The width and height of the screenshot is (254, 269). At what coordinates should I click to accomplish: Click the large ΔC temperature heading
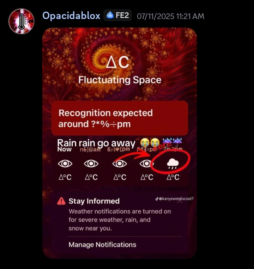click(x=117, y=62)
